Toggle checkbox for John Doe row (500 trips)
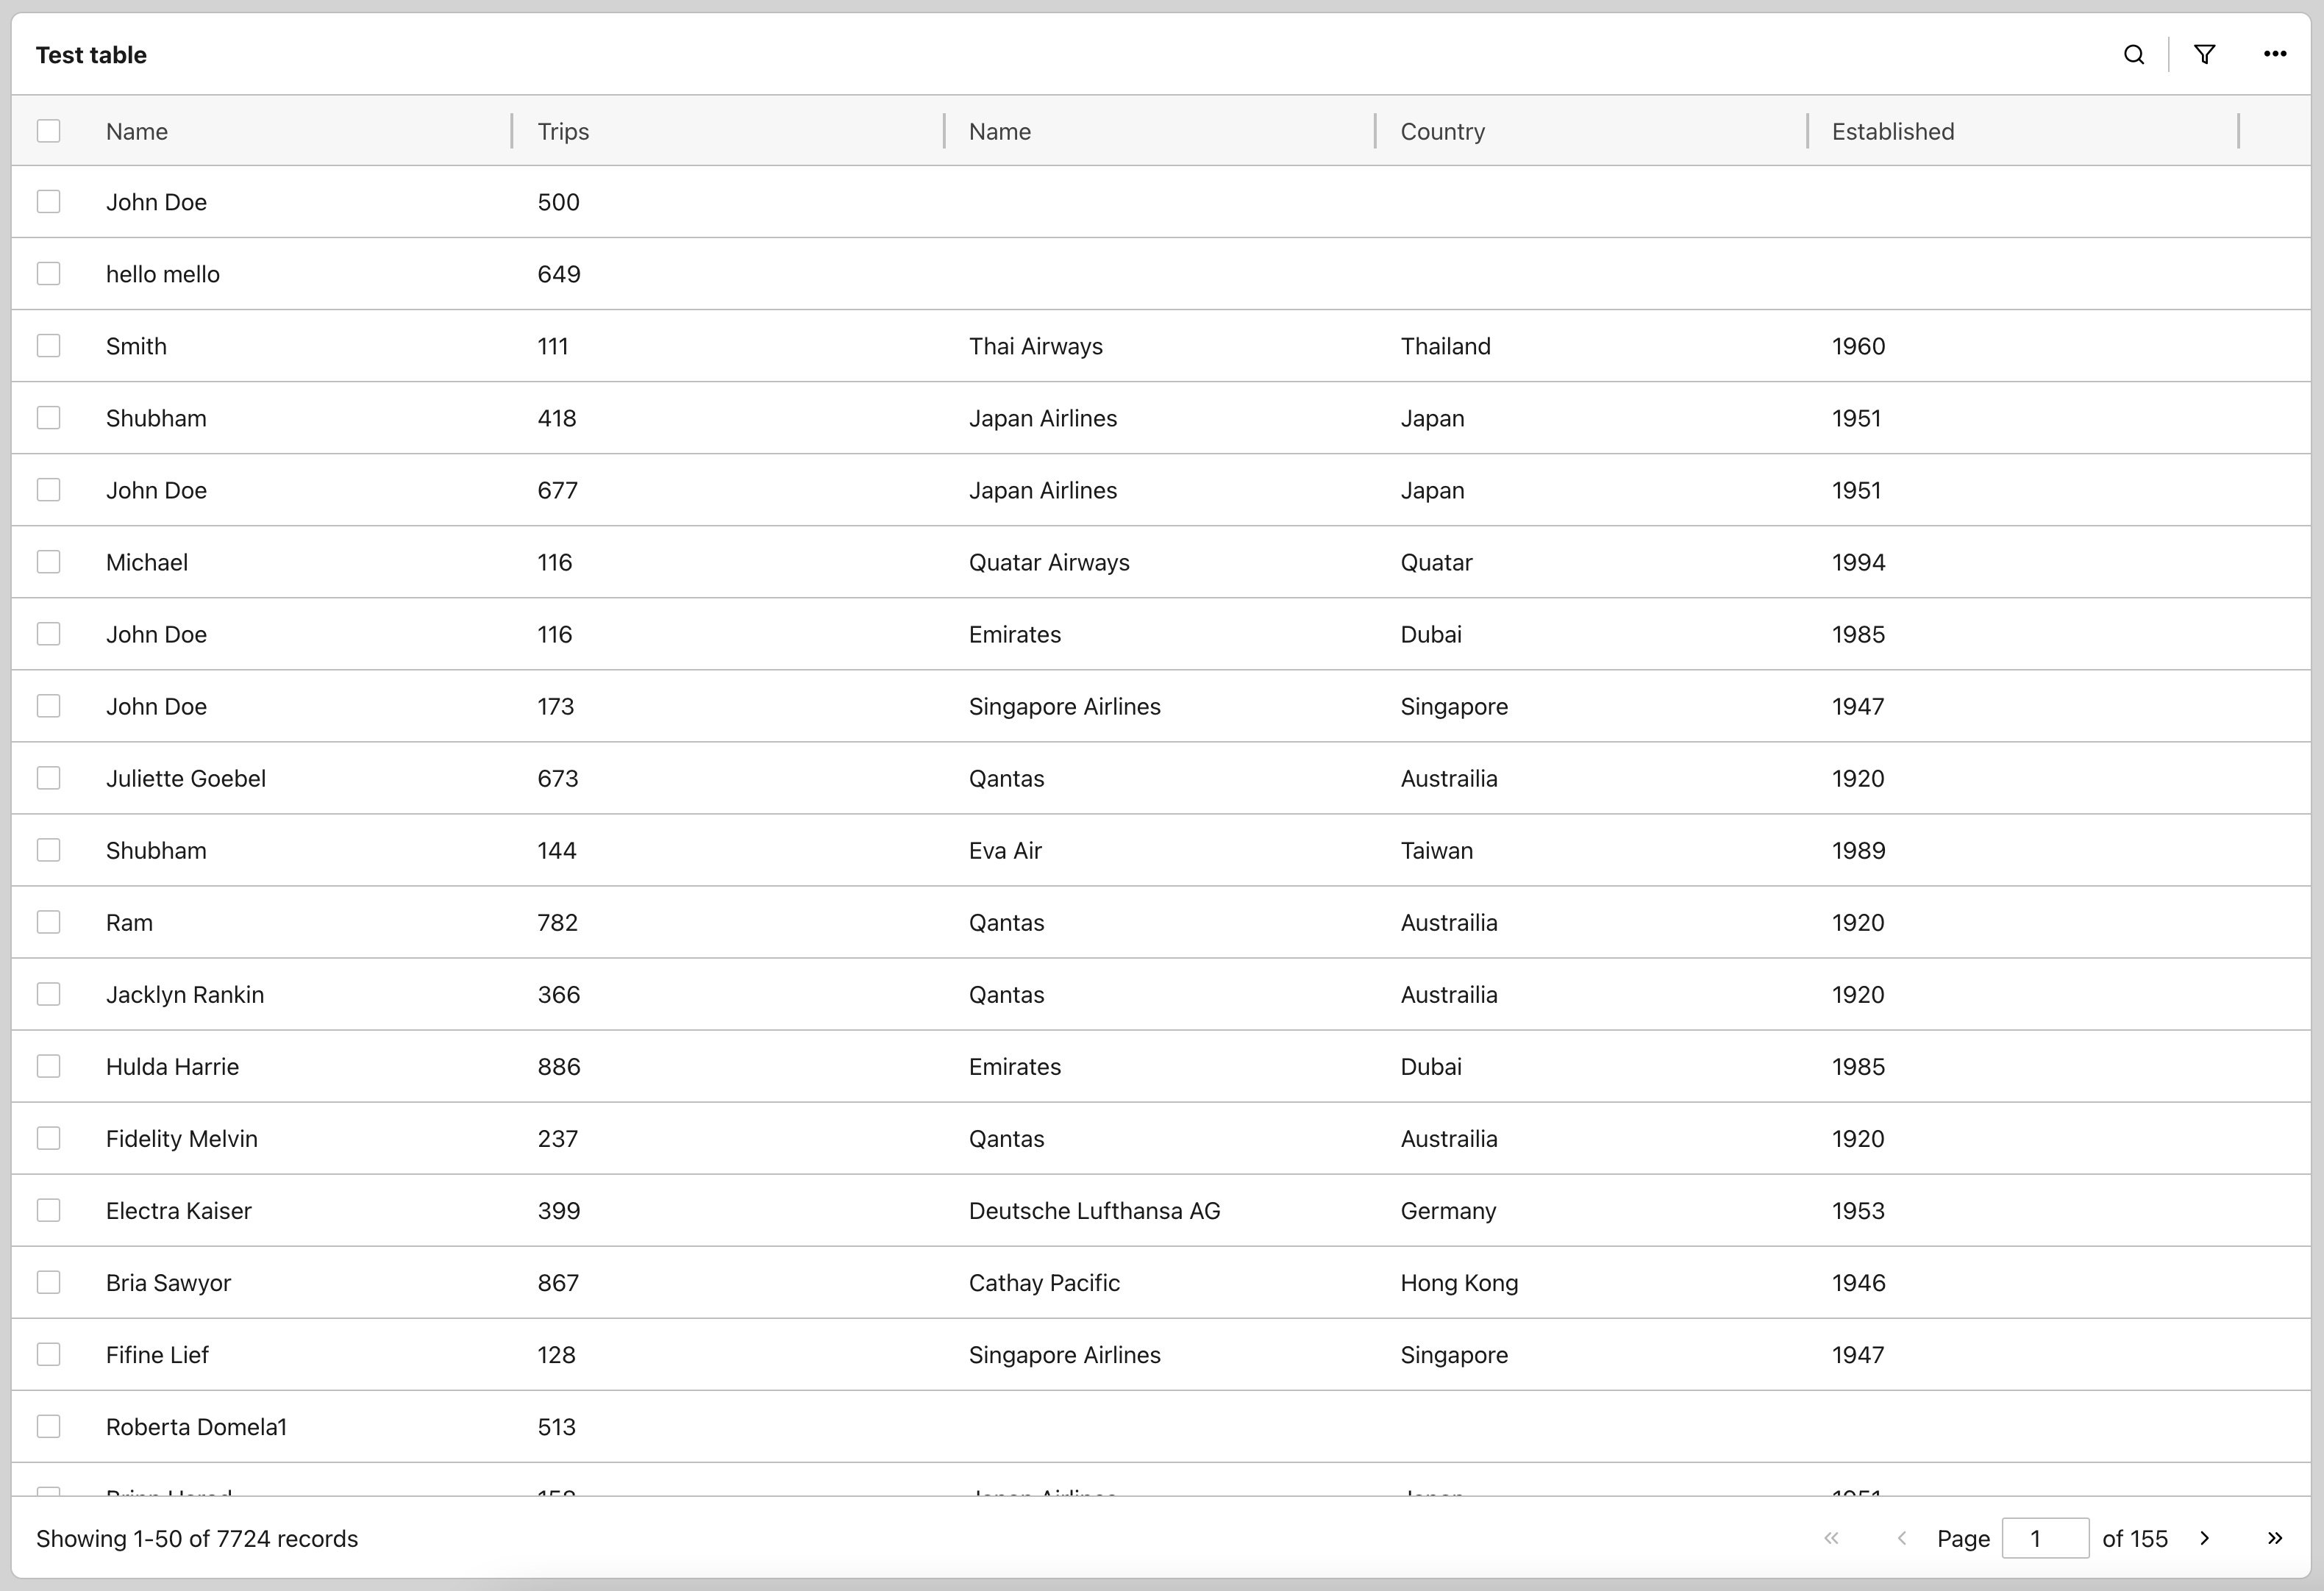The width and height of the screenshot is (2324, 1591). (48, 201)
